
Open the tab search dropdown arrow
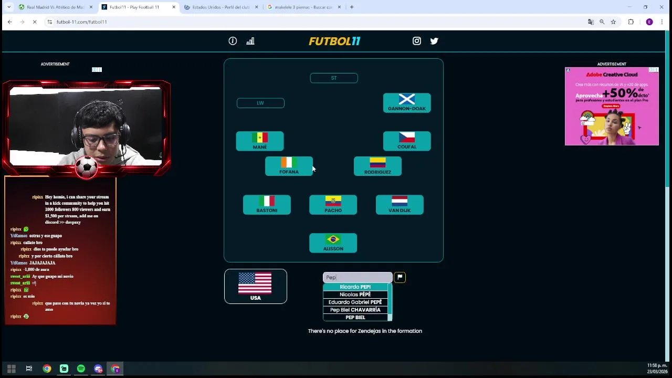pyautogui.click(x=8, y=7)
